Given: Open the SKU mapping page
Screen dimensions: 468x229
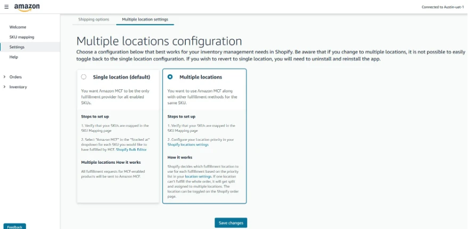Looking at the screenshot, I should click(22, 37).
